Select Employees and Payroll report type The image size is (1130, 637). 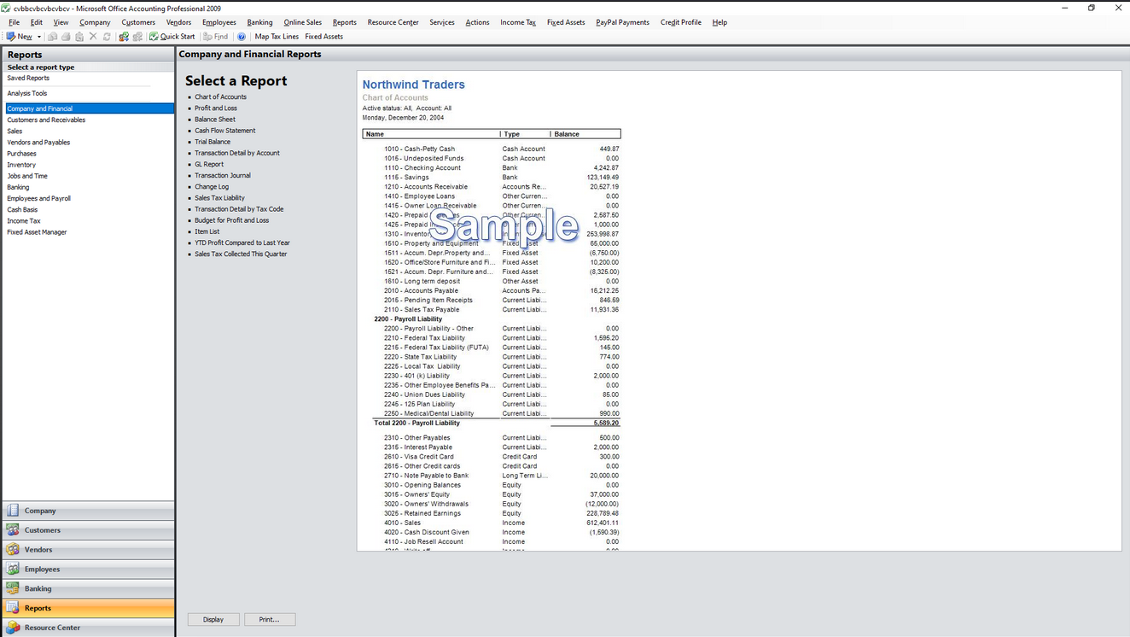(x=39, y=198)
